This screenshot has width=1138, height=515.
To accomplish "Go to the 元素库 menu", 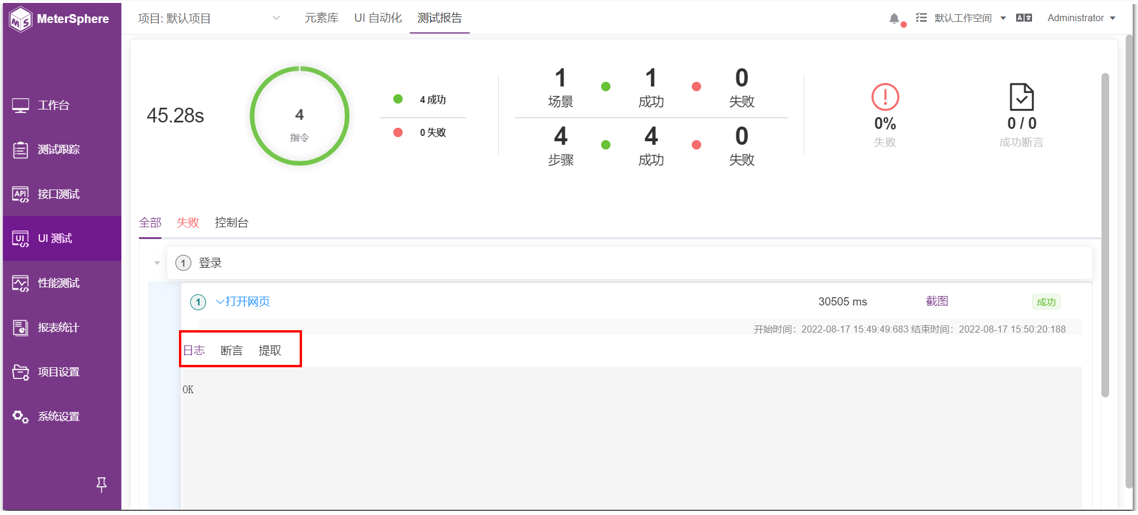I will [321, 18].
